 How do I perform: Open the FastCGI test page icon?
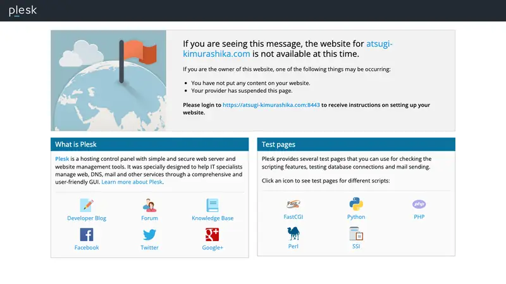point(293,204)
